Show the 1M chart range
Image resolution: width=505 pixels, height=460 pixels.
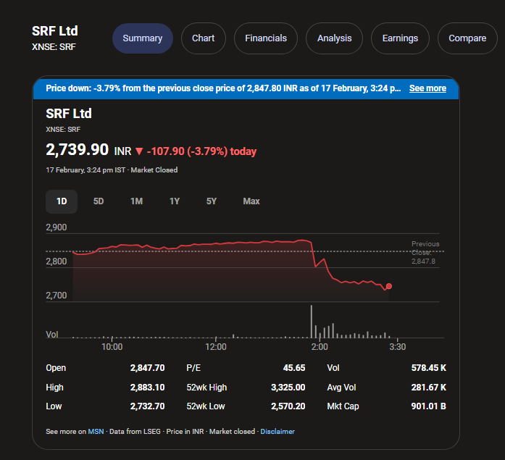click(136, 201)
